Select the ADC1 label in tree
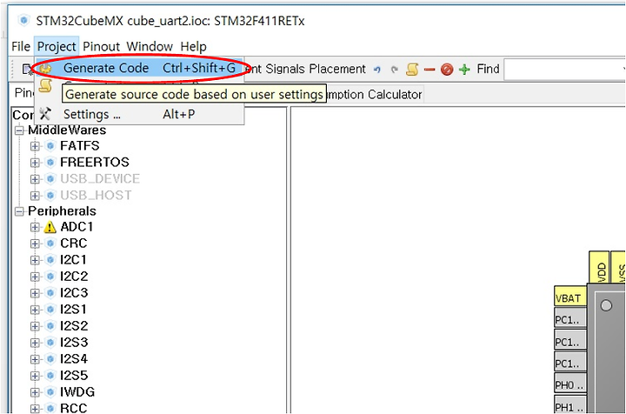 coord(77,227)
